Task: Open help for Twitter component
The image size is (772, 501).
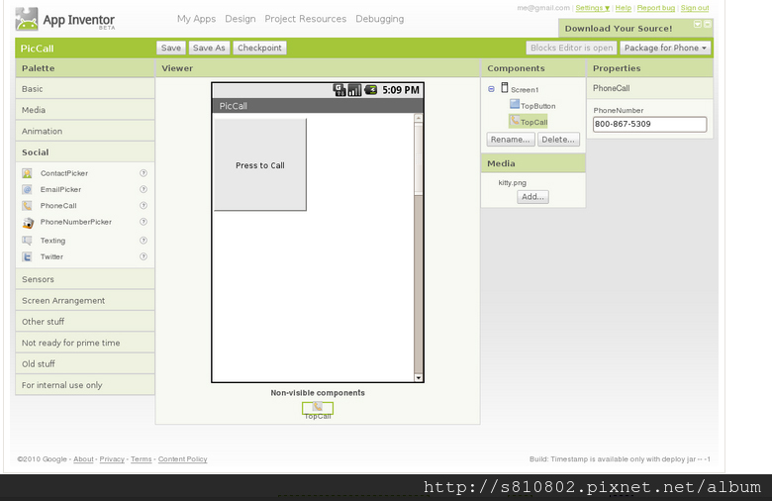Action: click(x=144, y=256)
